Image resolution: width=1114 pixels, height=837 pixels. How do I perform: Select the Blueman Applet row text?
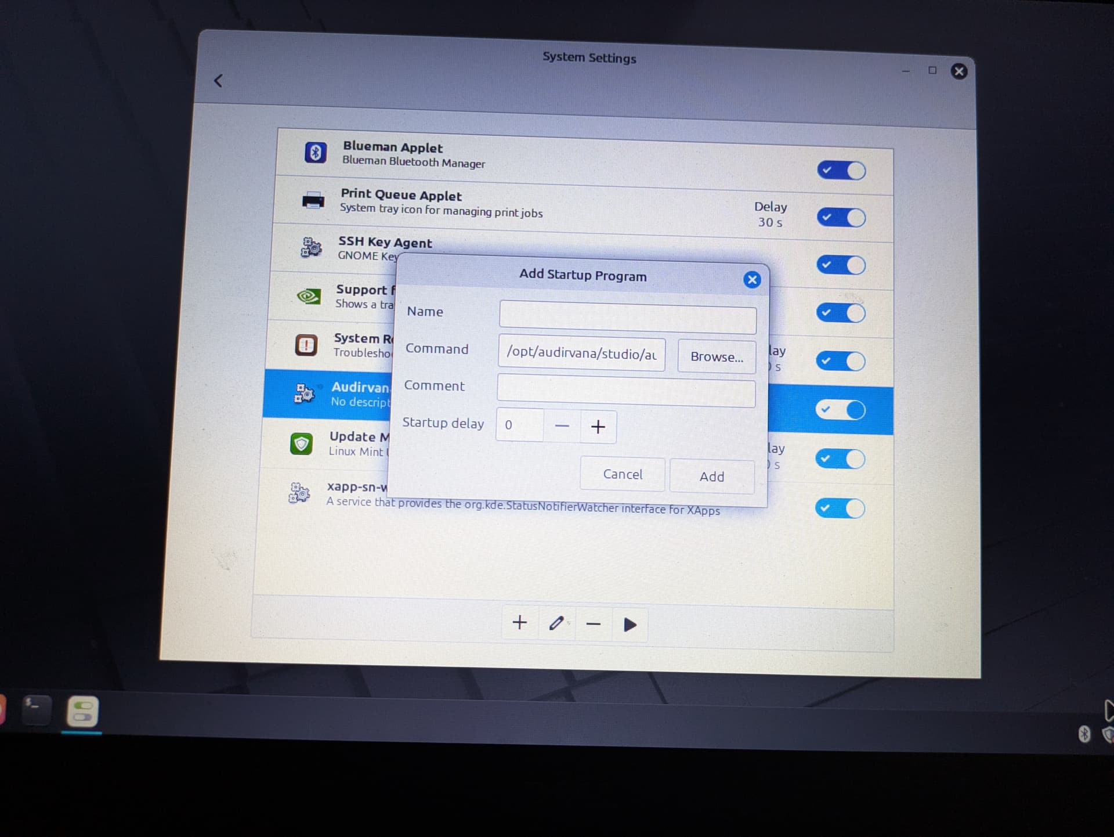tap(413, 154)
